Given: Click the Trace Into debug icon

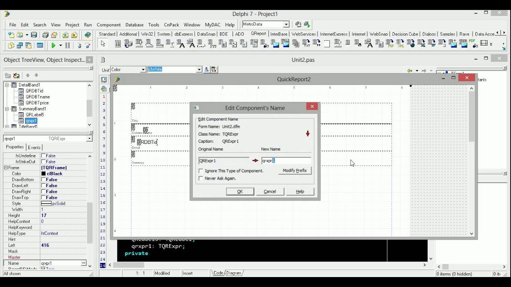Looking at the screenshot, I should pyautogui.click(x=79, y=45).
